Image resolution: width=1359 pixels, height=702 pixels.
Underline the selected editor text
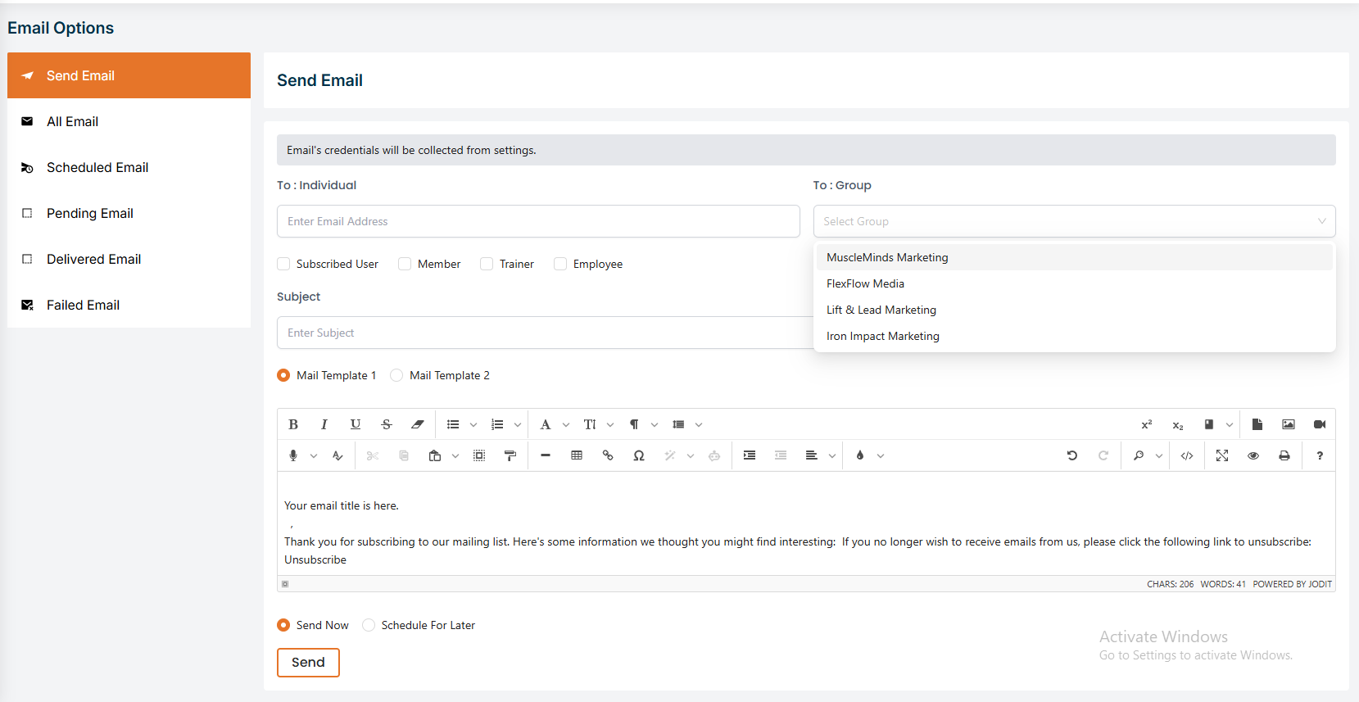tap(356, 424)
